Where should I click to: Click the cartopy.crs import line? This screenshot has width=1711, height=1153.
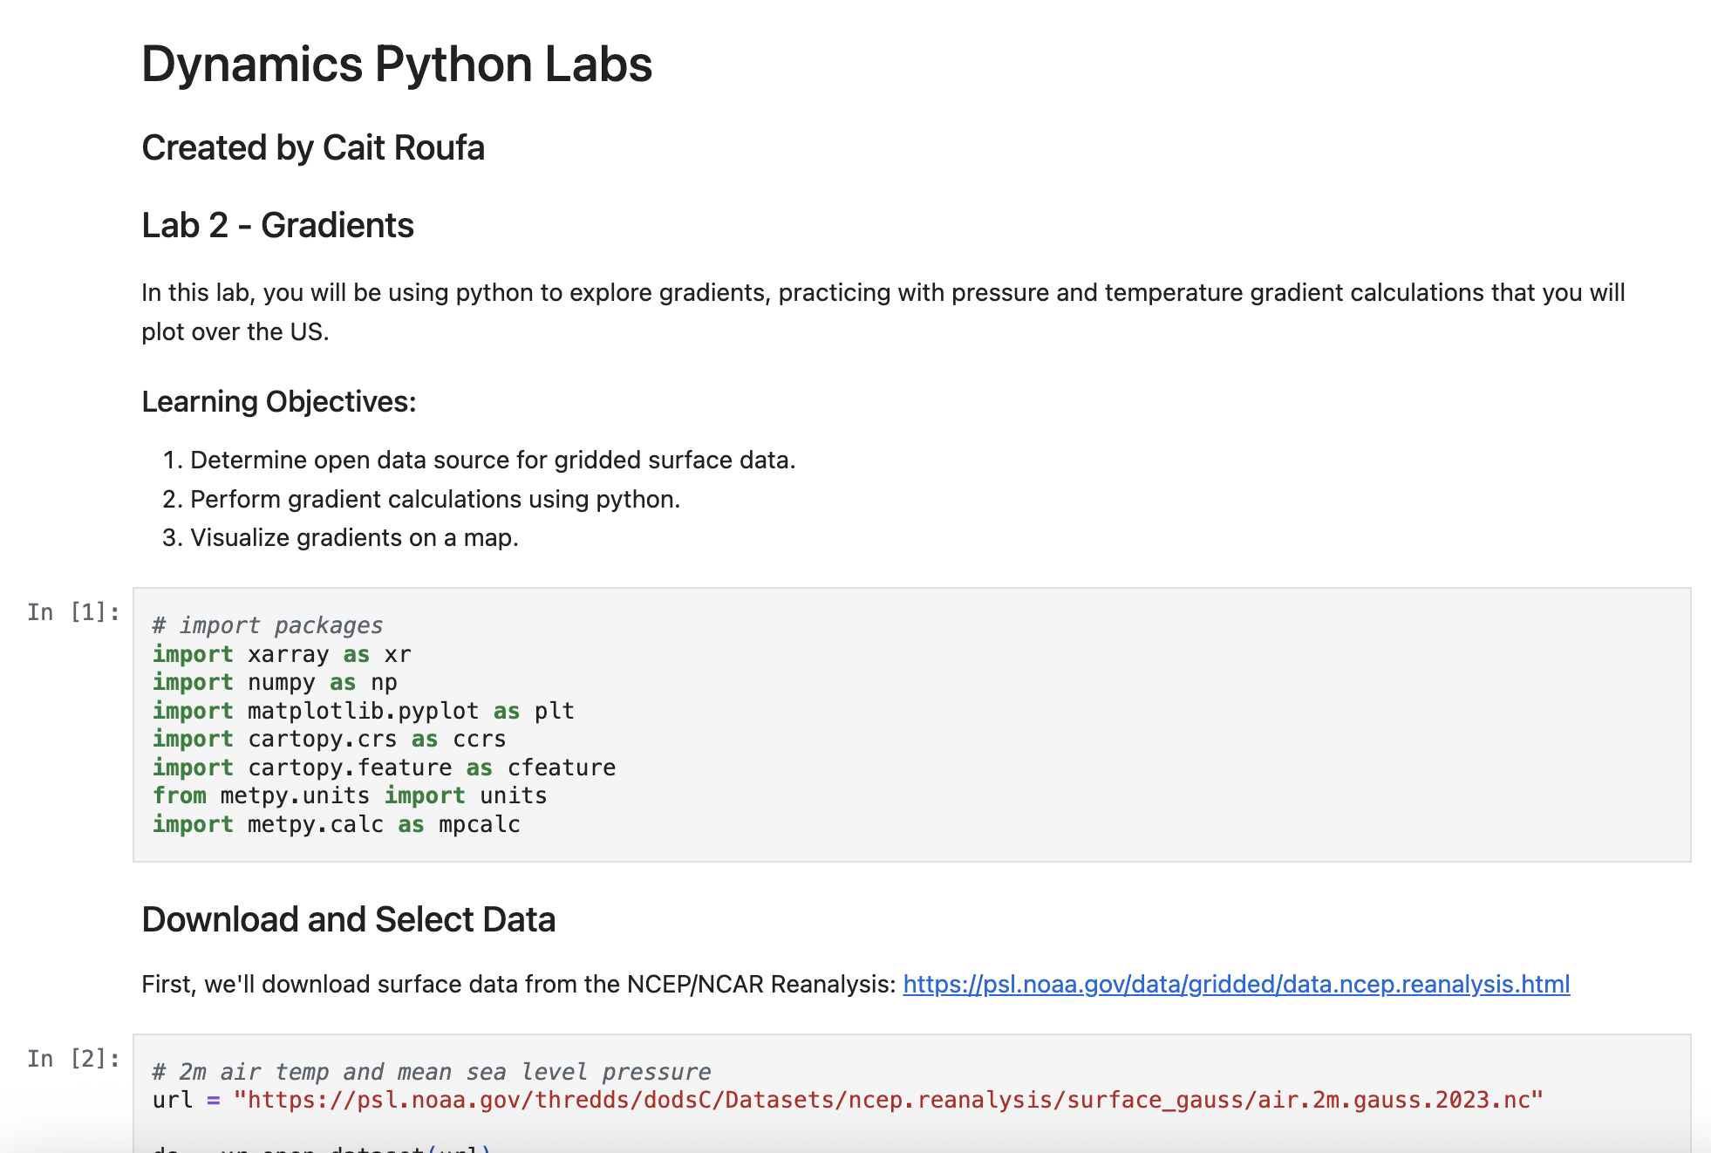click(x=329, y=739)
